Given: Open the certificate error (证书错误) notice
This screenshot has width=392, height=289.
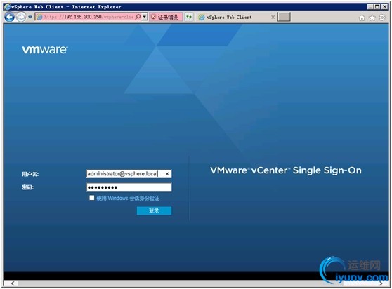Looking at the screenshot, I should click(x=166, y=17).
